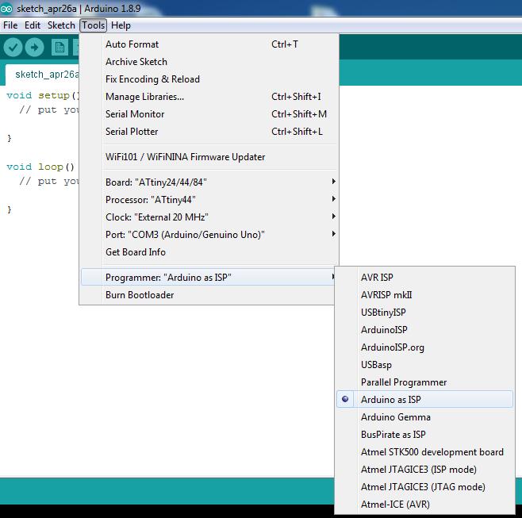Viewport: 522px width, 518px height.
Task: Click the Upload arrow toolbar icon
Action: point(34,48)
